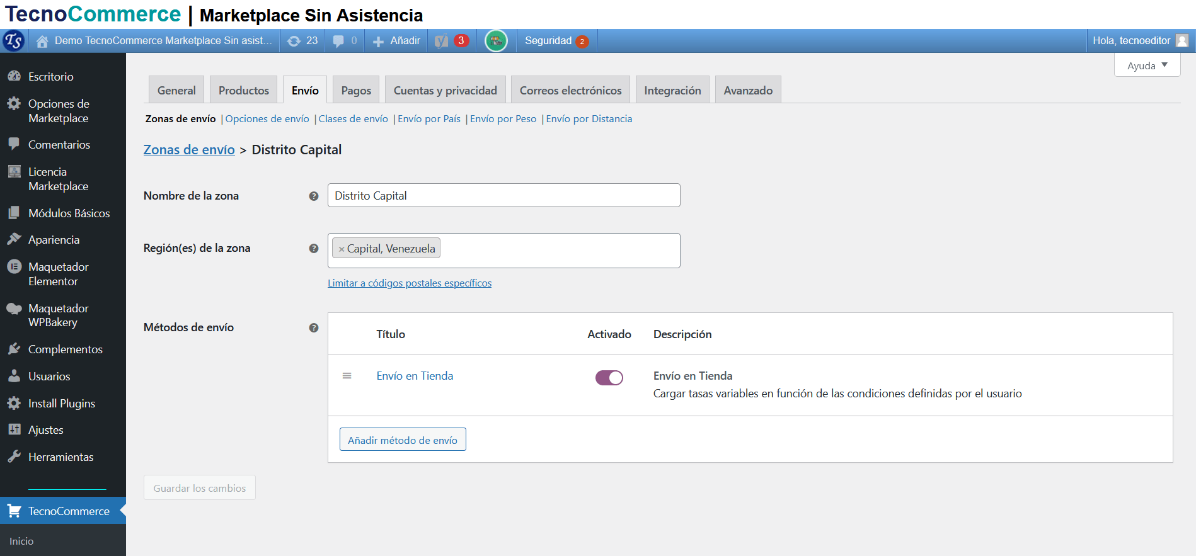Click the Añadir método de envío button

point(403,440)
